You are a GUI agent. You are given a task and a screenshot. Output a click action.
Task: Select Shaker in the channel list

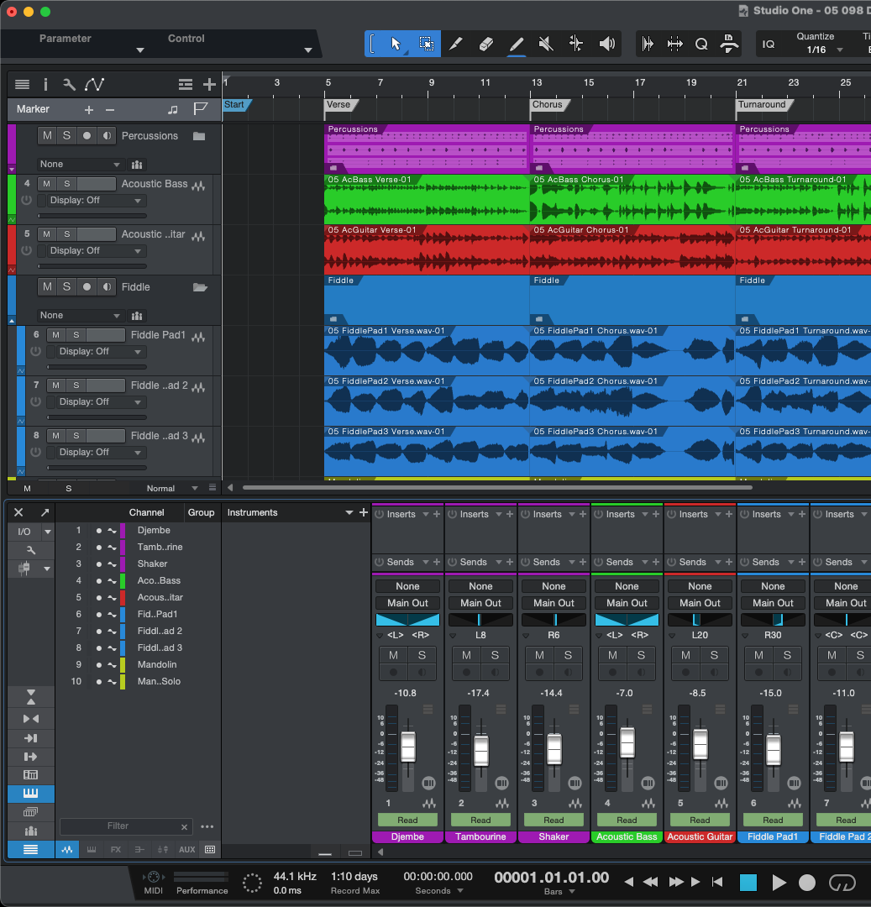pyautogui.click(x=153, y=564)
